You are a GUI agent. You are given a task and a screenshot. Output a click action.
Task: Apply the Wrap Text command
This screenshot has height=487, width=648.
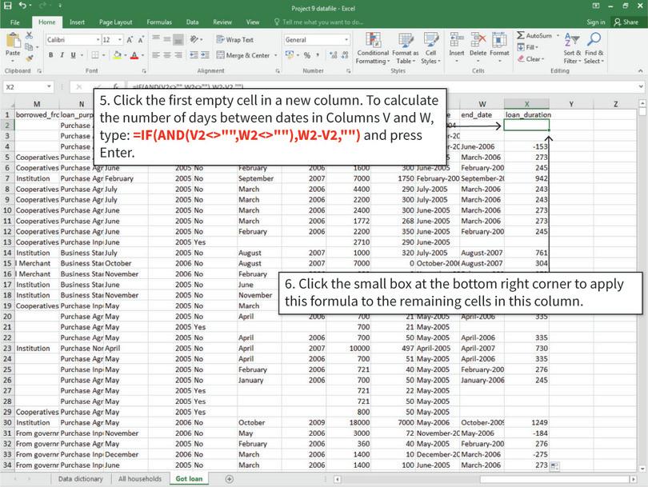coord(240,38)
